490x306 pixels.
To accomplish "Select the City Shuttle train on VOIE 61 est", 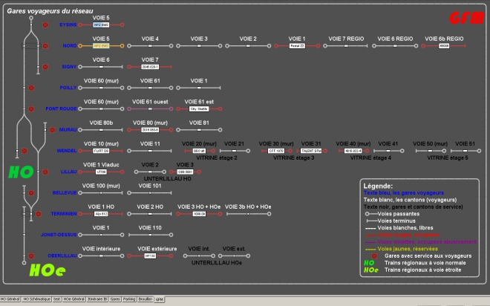I will pos(199,108).
